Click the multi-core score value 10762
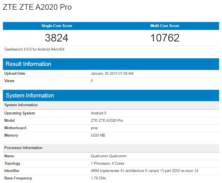This screenshot has height=183, width=222. click(x=165, y=38)
